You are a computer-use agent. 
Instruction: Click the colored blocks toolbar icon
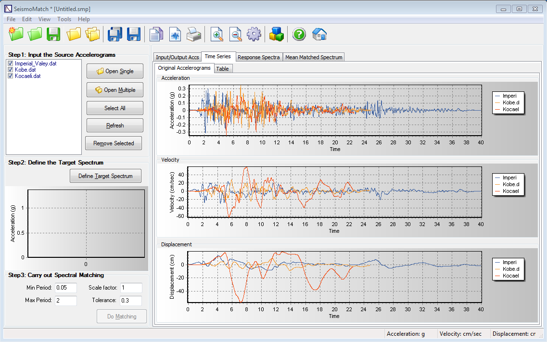click(x=277, y=34)
